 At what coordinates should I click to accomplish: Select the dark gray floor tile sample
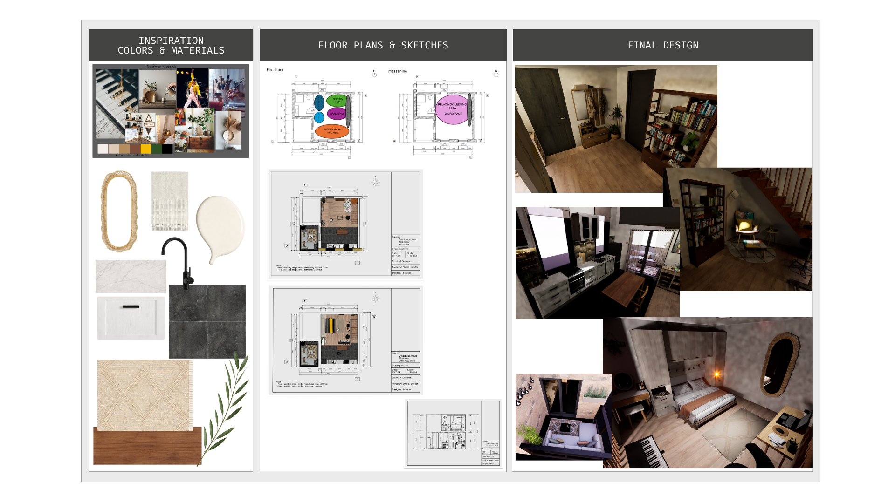pos(207,321)
